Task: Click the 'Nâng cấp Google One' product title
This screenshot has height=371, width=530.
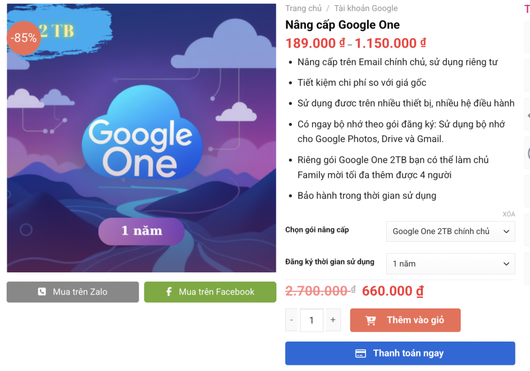Action: click(x=342, y=25)
